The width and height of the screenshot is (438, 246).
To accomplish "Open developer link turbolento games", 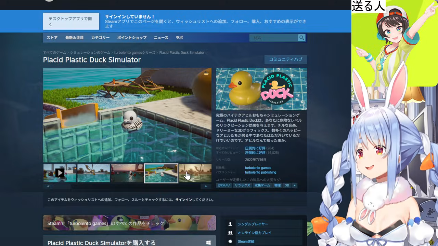I will (258, 168).
